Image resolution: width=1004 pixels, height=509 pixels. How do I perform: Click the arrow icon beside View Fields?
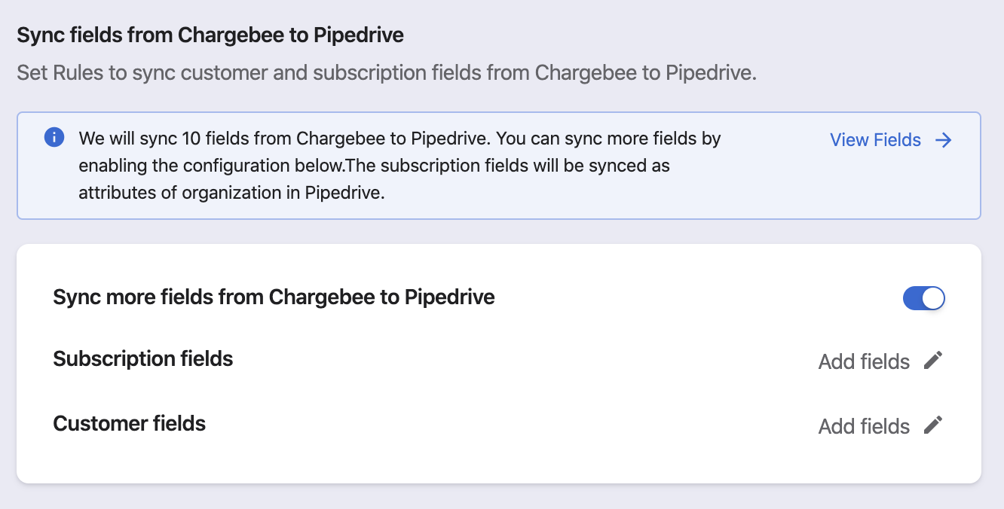[x=943, y=140]
